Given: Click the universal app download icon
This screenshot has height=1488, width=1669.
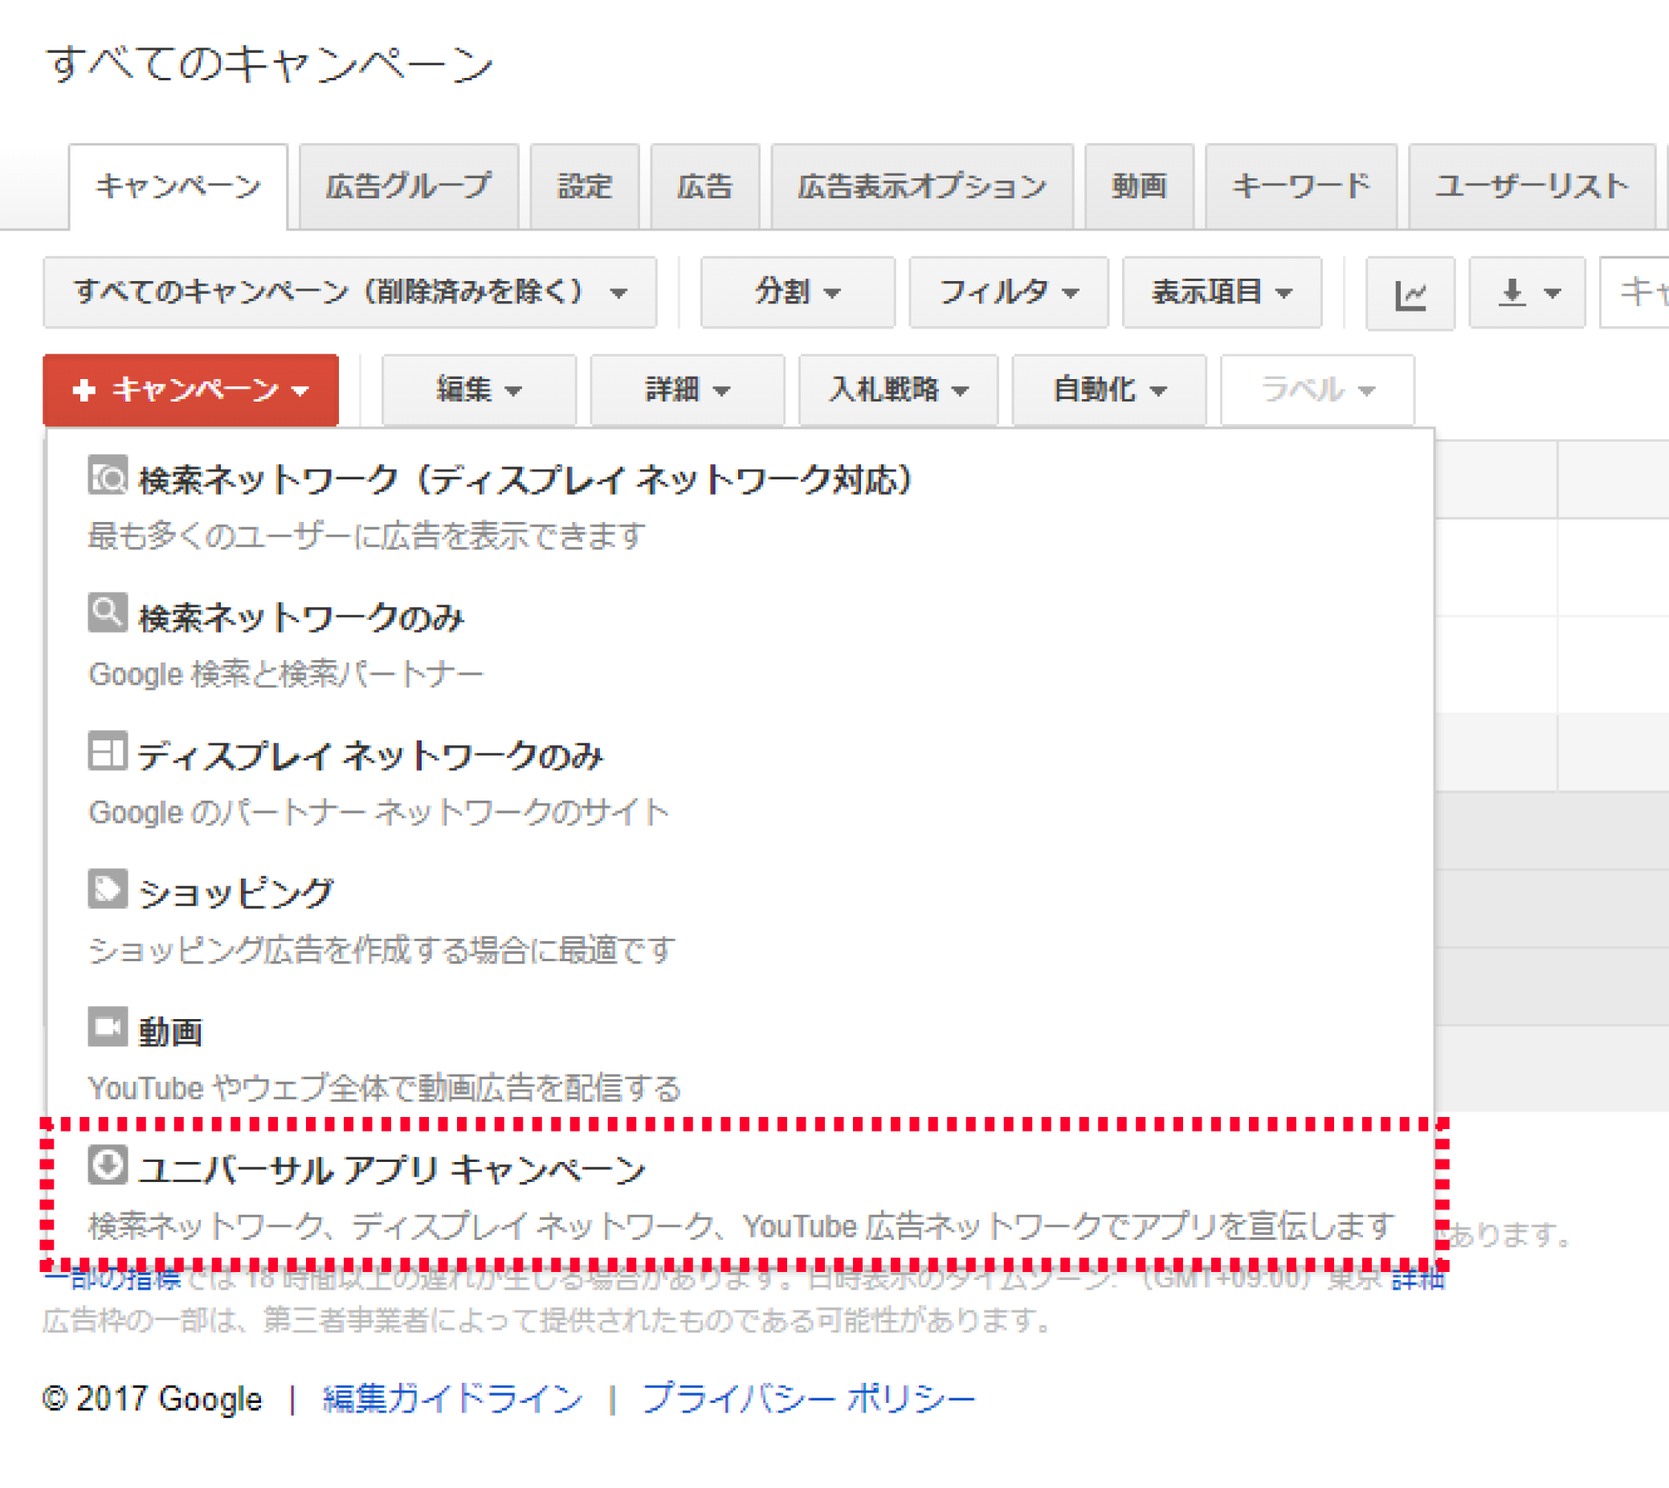Looking at the screenshot, I should click(107, 1165).
